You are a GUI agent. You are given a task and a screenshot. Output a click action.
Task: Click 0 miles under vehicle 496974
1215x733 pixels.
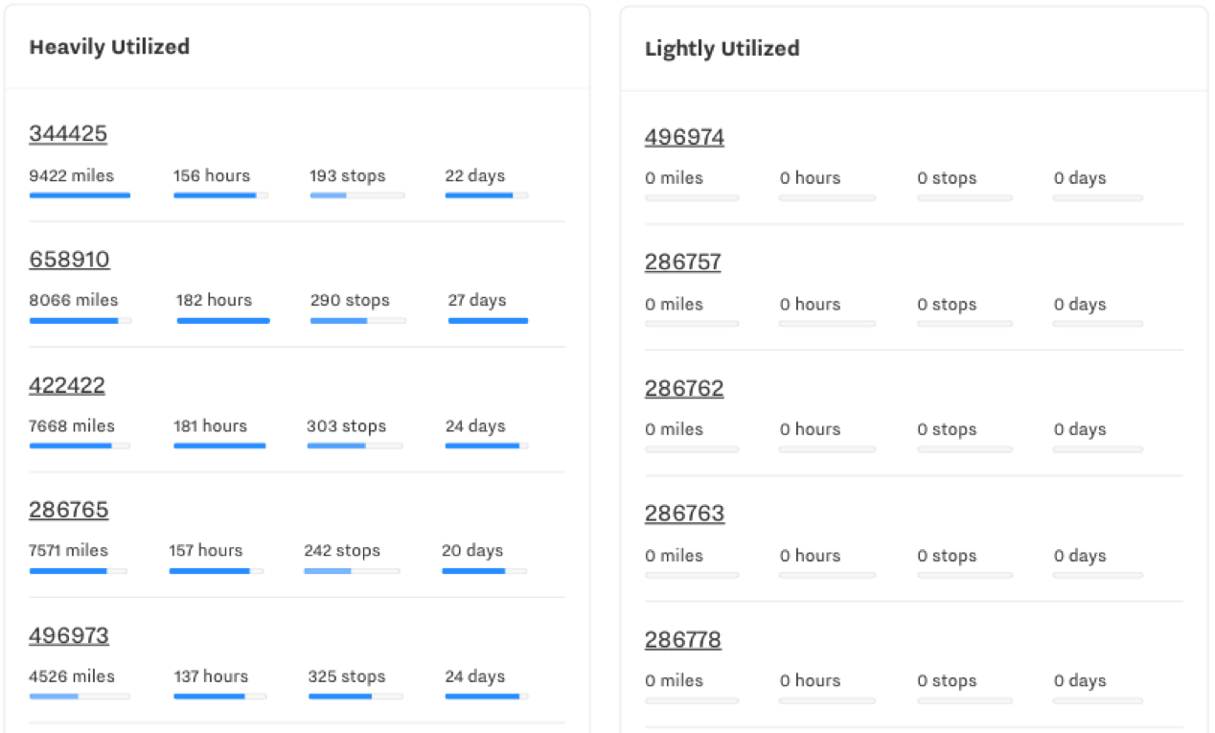tap(674, 178)
